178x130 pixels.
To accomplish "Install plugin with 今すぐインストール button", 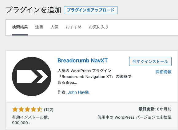I will click(150, 61).
